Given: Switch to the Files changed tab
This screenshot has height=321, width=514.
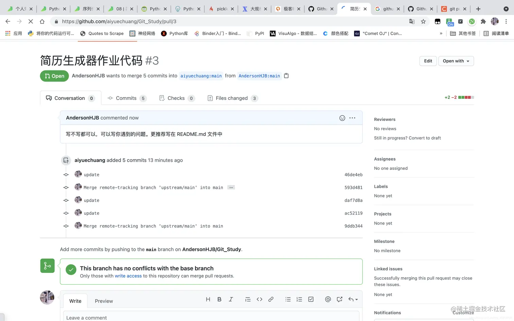Looking at the screenshot, I should 233,98.
